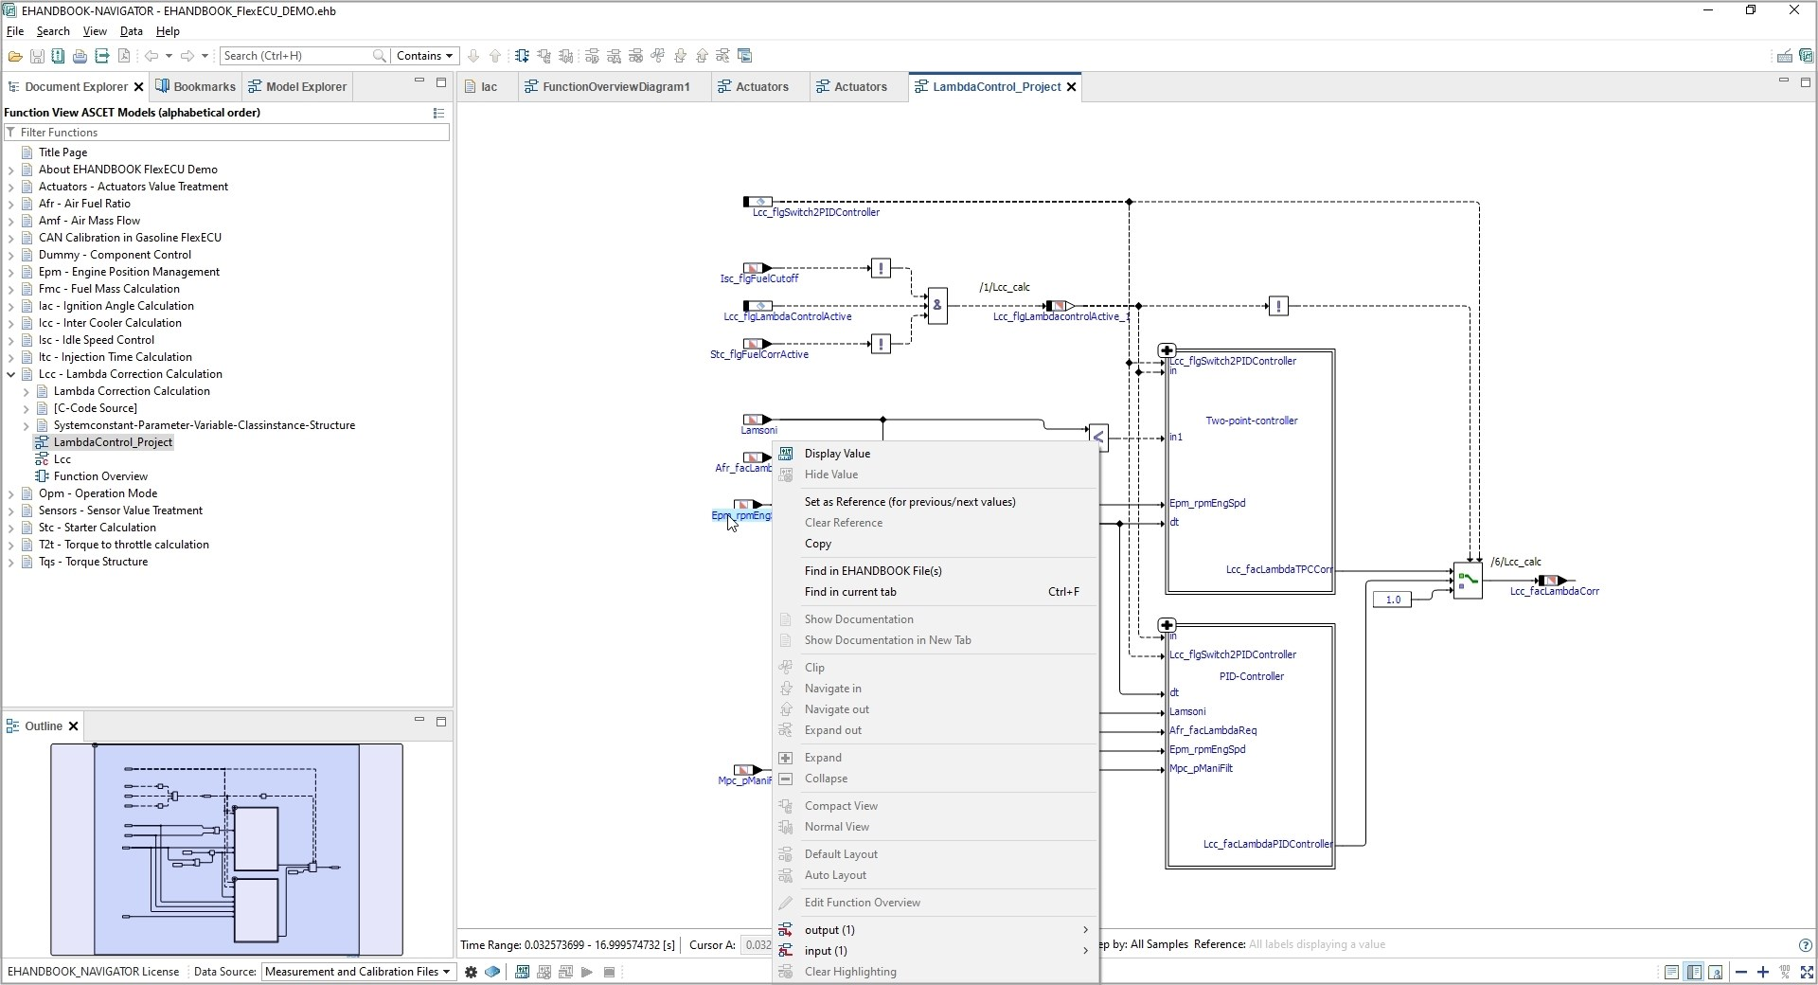1818x985 pixels.
Task: Switch to the FunctionOverviewDiagram1 tab
Action: (615, 87)
